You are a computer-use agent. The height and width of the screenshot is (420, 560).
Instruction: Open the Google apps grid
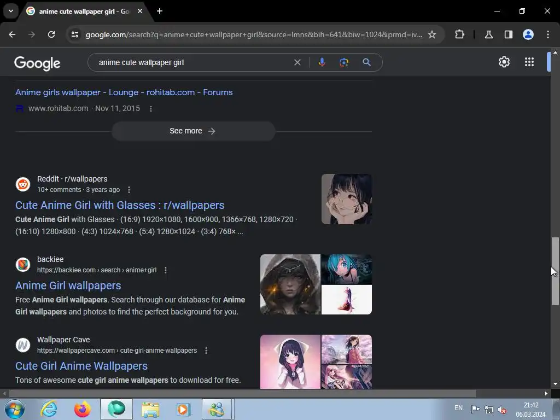coord(529,62)
